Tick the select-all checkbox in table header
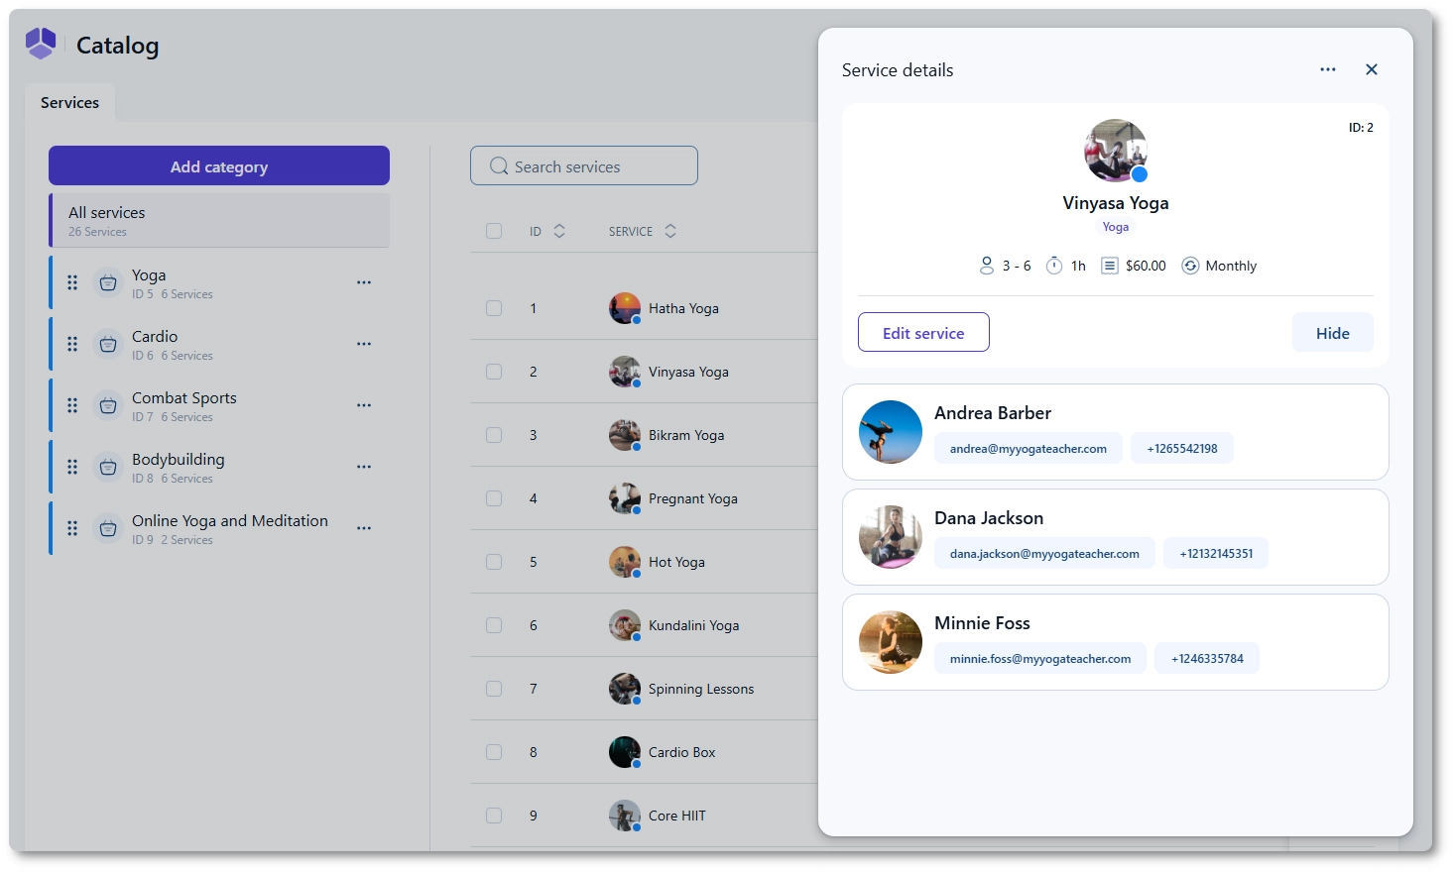Viewport: 1453px width, 872px height. (x=494, y=231)
